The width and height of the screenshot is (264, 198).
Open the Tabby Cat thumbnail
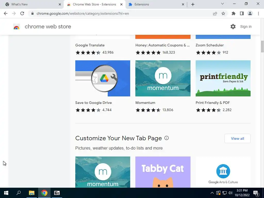(163, 172)
